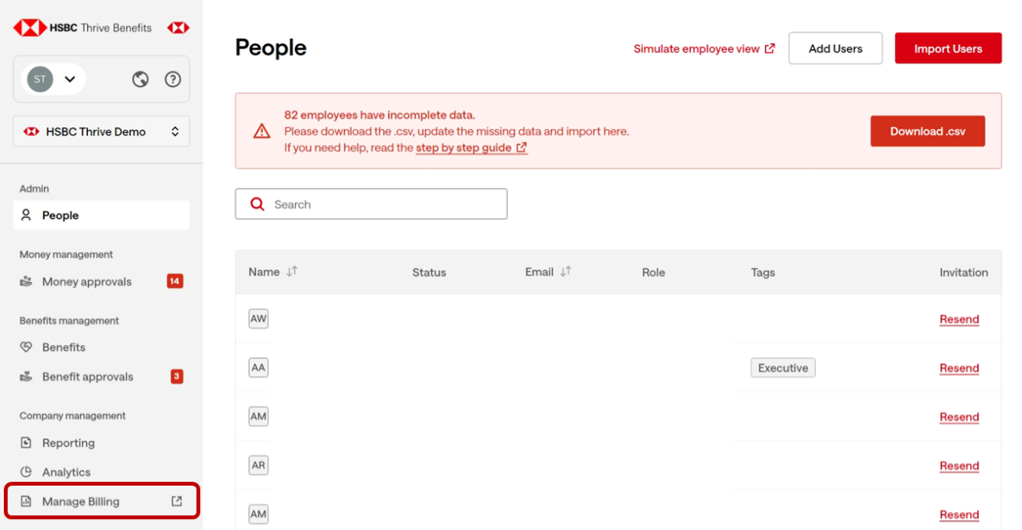Click the Executive tag on the second employee
The height and width of the screenshot is (530, 1022).
click(783, 367)
